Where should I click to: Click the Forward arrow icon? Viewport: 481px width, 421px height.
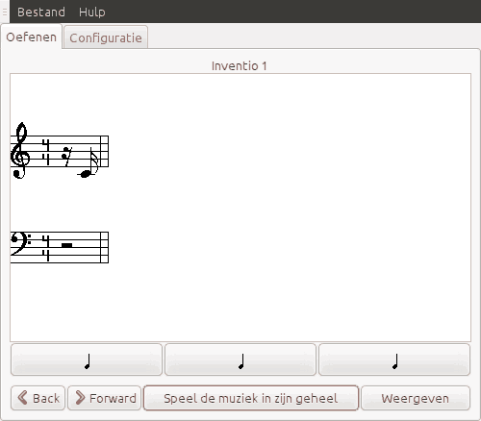80,398
